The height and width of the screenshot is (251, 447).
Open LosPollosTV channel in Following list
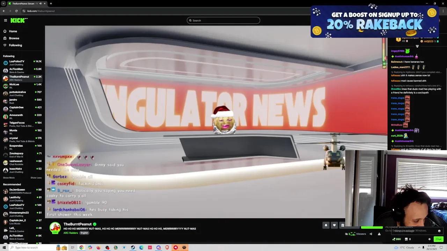[x=22, y=63]
